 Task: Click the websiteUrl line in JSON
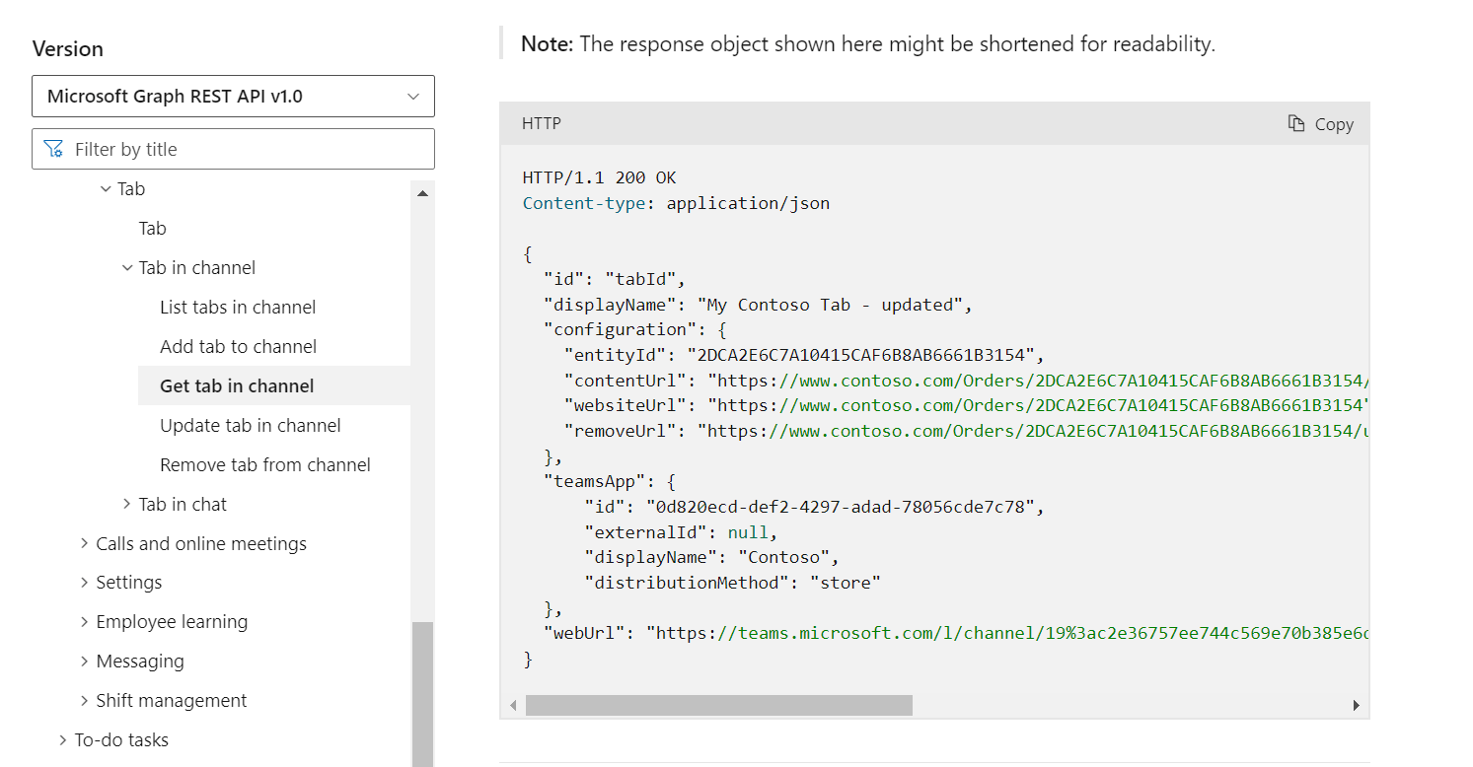click(966, 405)
